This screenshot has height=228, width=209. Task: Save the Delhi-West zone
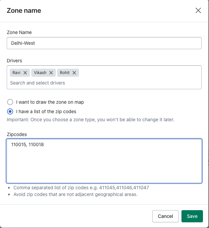[192, 216]
